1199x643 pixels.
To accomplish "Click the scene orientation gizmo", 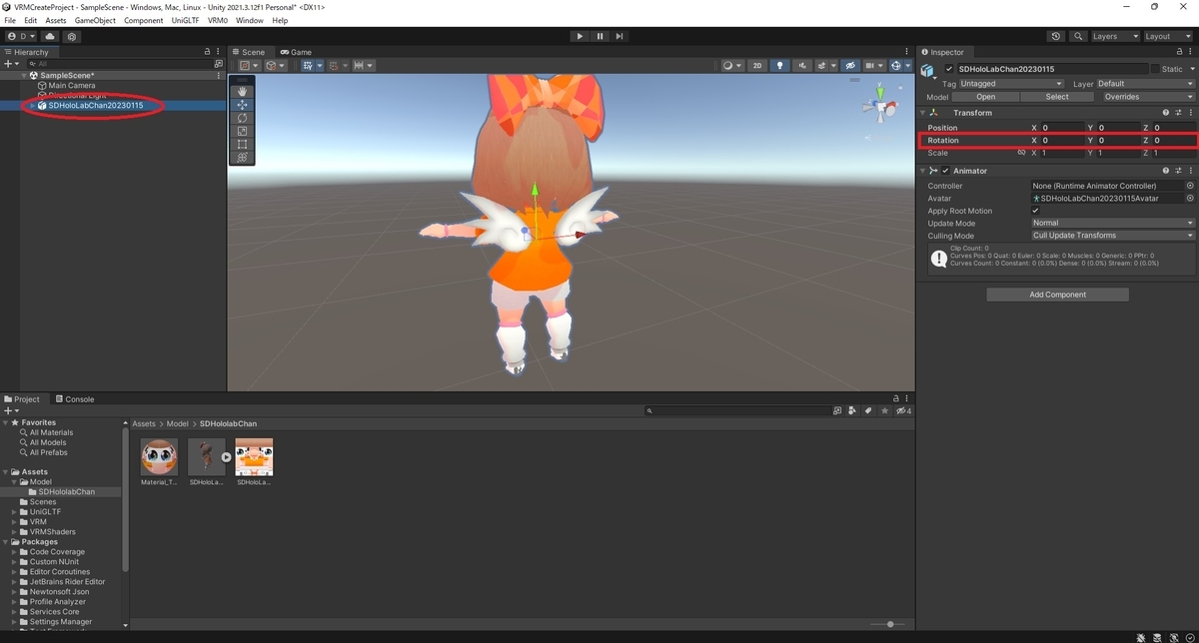I will coord(879,104).
